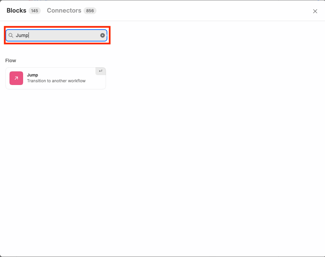The width and height of the screenshot is (325, 257).
Task: Click the Transition to another workflow description
Action: pyautogui.click(x=56, y=81)
